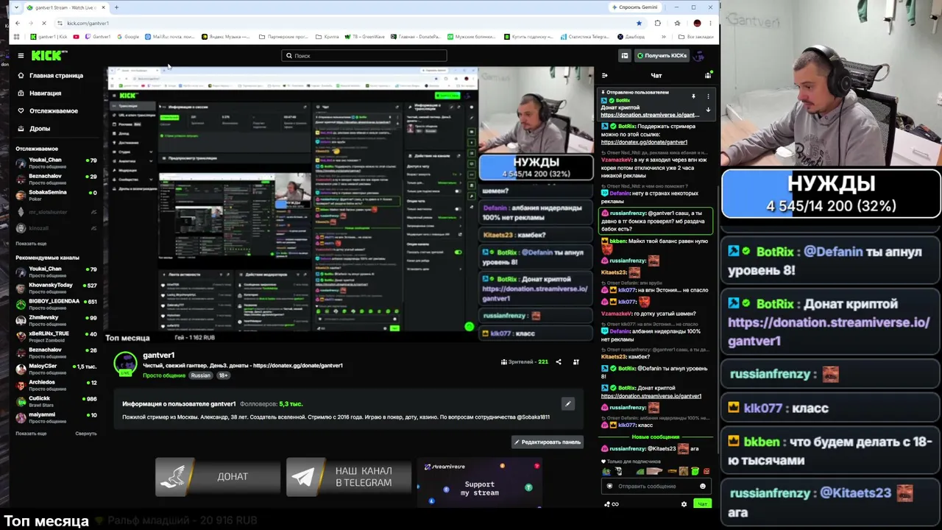The width and height of the screenshot is (942, 530).
Task: Open the TB – GreenWave bookmark
Action: tap(364, 37)
